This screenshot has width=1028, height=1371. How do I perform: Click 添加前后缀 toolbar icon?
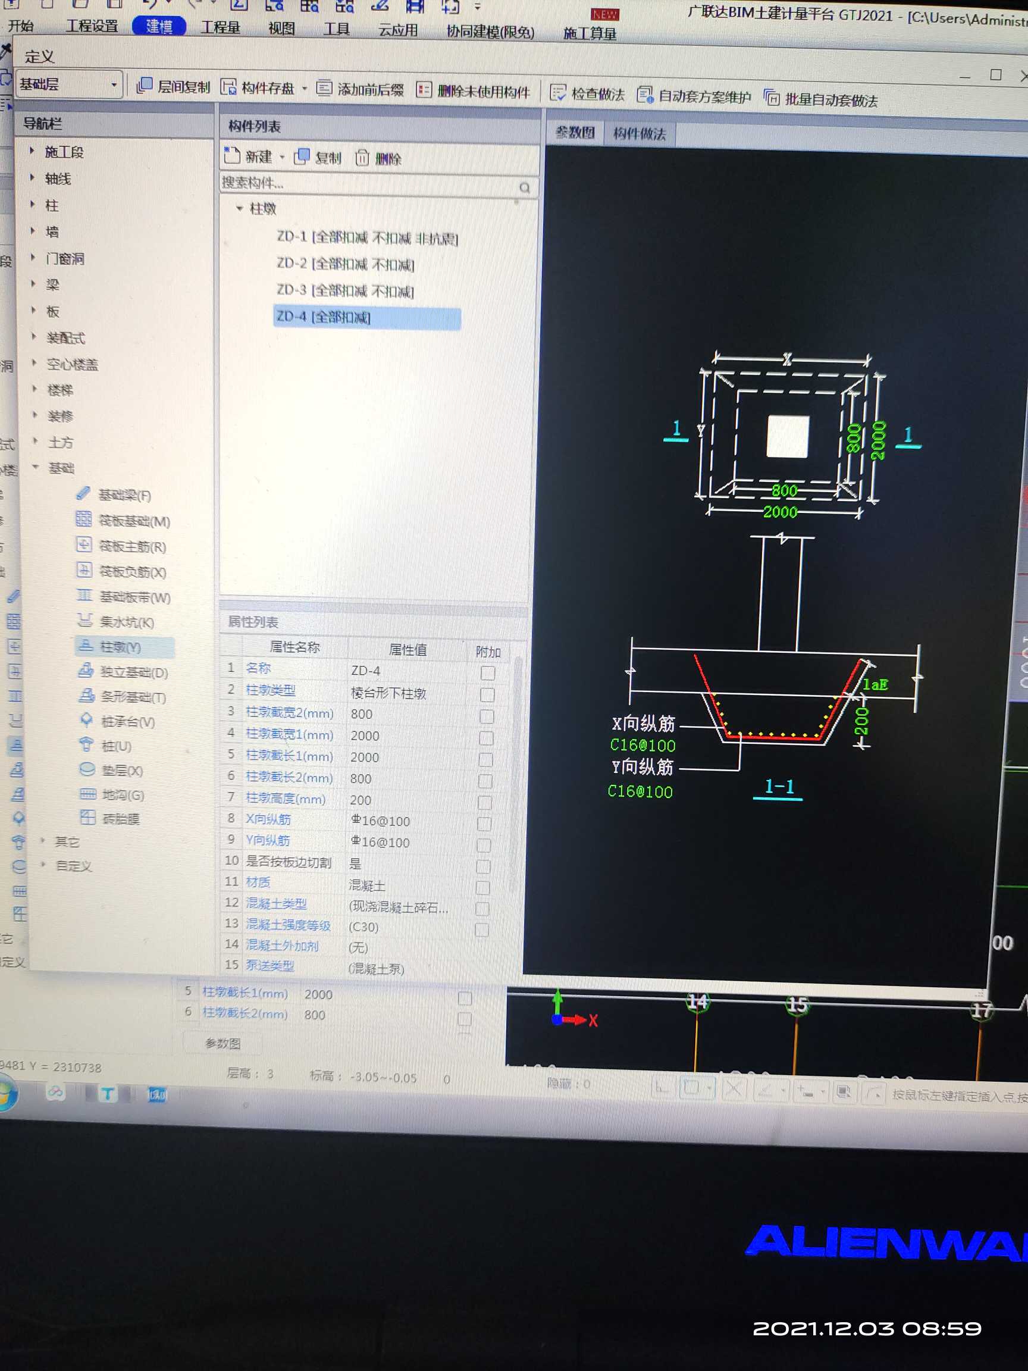pos(324,89)
